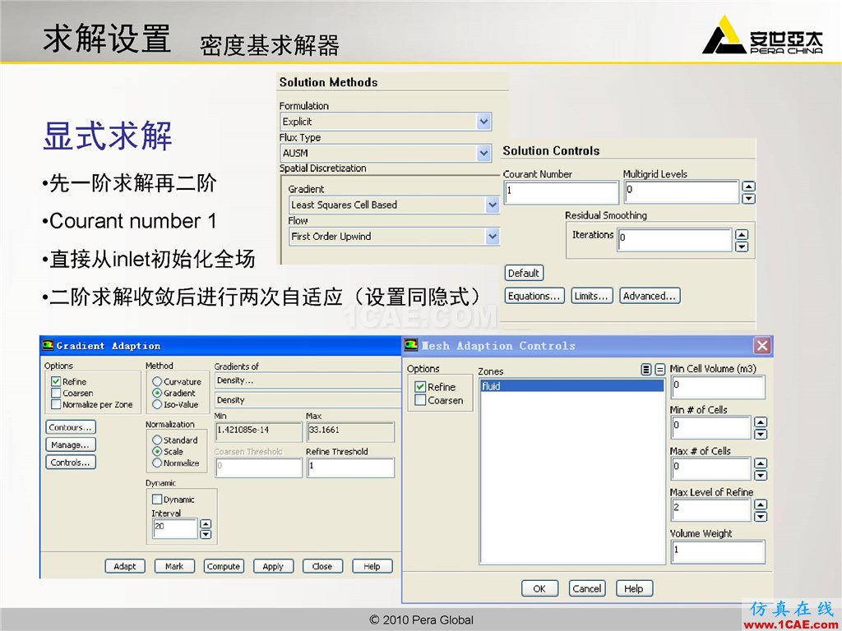Open Advanced... solution controls
Screen dimensions: 842x631
click(650, 296)
